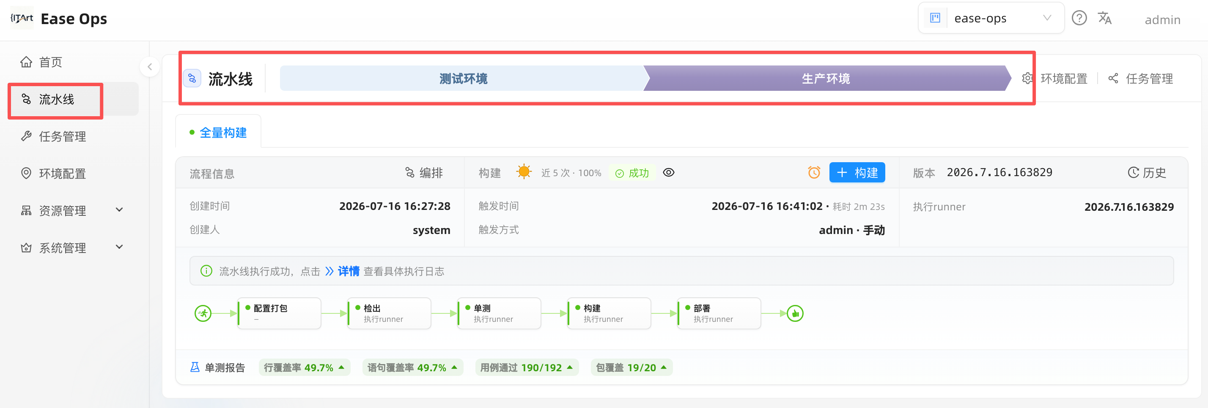This screenshot has width=1208, height=408.
Task: Click the alarm clock schedule icon
Action: [x=814, y=172]
